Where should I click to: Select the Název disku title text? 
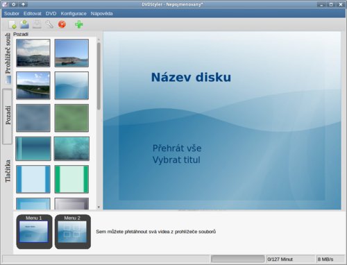pos(191,77)
